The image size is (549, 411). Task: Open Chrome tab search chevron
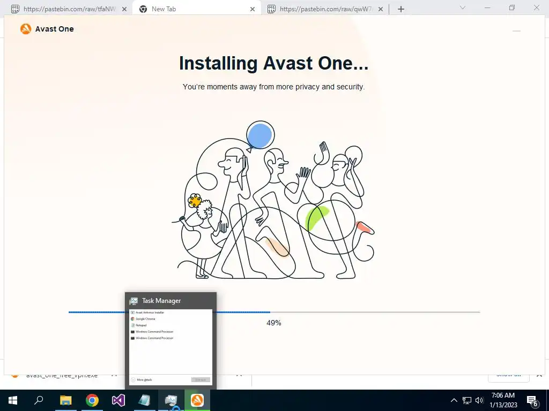463,7
